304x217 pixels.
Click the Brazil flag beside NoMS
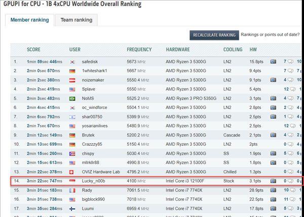pos(72,99)
